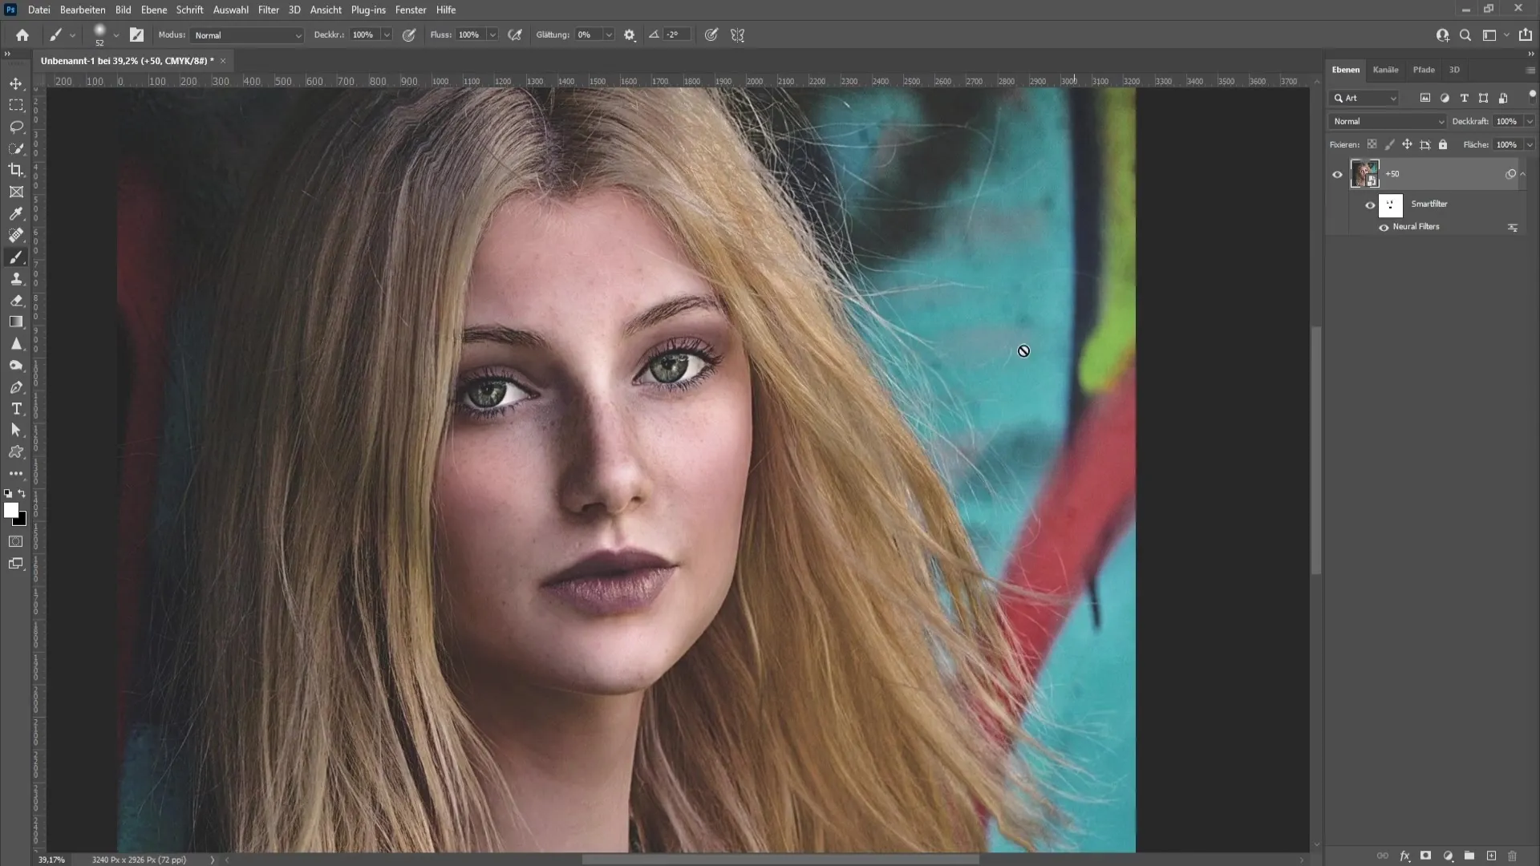Toggle visibility of Neural Filters
Image resolution: width=1540 pixels, height=866 pixels.
[x=1384, y=228]
